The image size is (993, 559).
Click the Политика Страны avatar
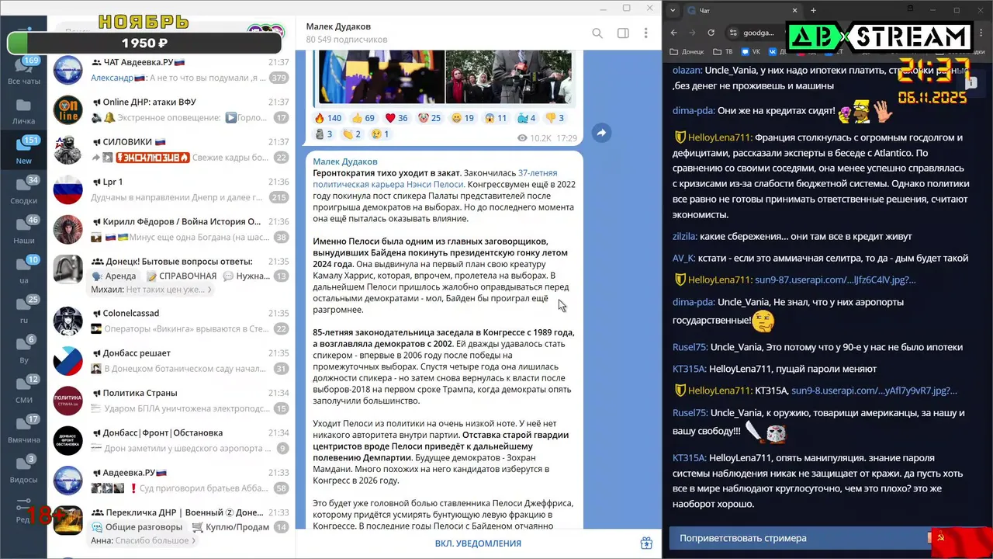(68, 401)
